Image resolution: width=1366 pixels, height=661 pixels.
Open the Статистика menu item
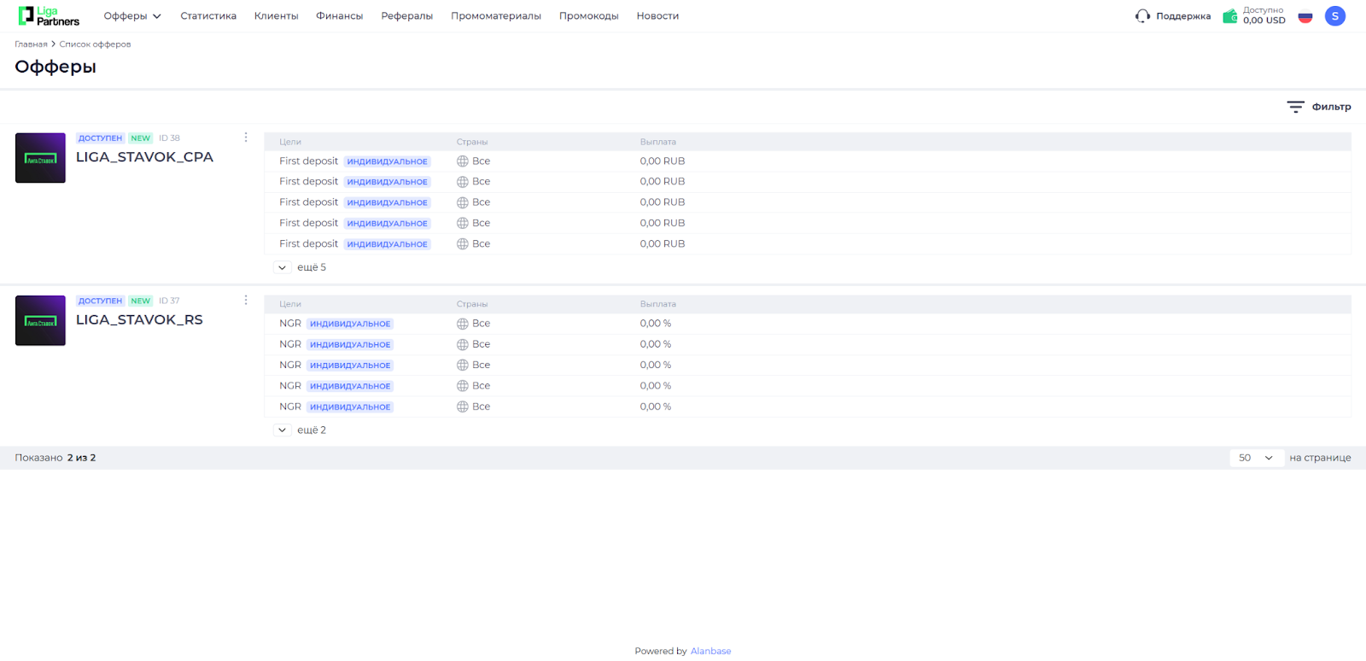[208, 15]
